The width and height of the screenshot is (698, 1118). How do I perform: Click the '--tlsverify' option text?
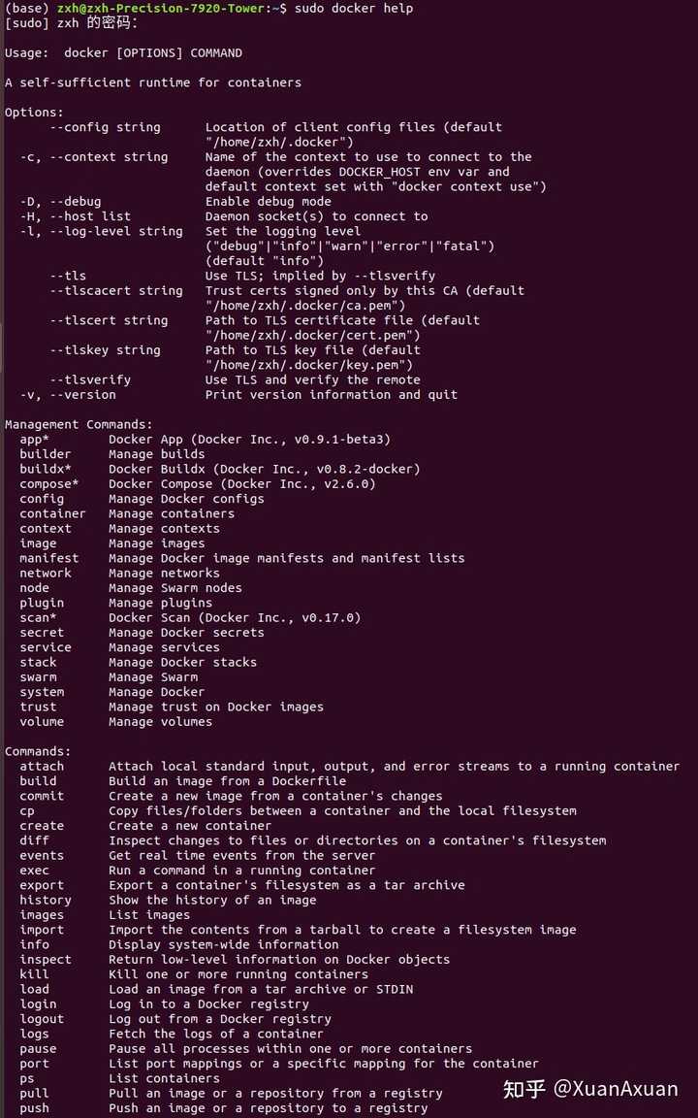pos(90,379)
